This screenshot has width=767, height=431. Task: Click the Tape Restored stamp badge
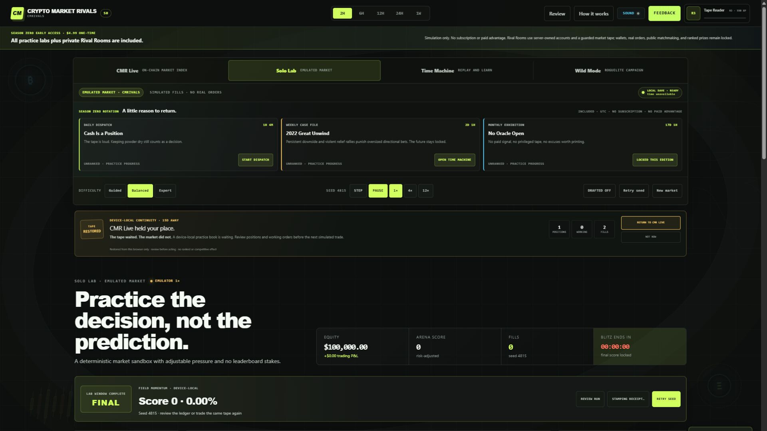coord(92,229)
